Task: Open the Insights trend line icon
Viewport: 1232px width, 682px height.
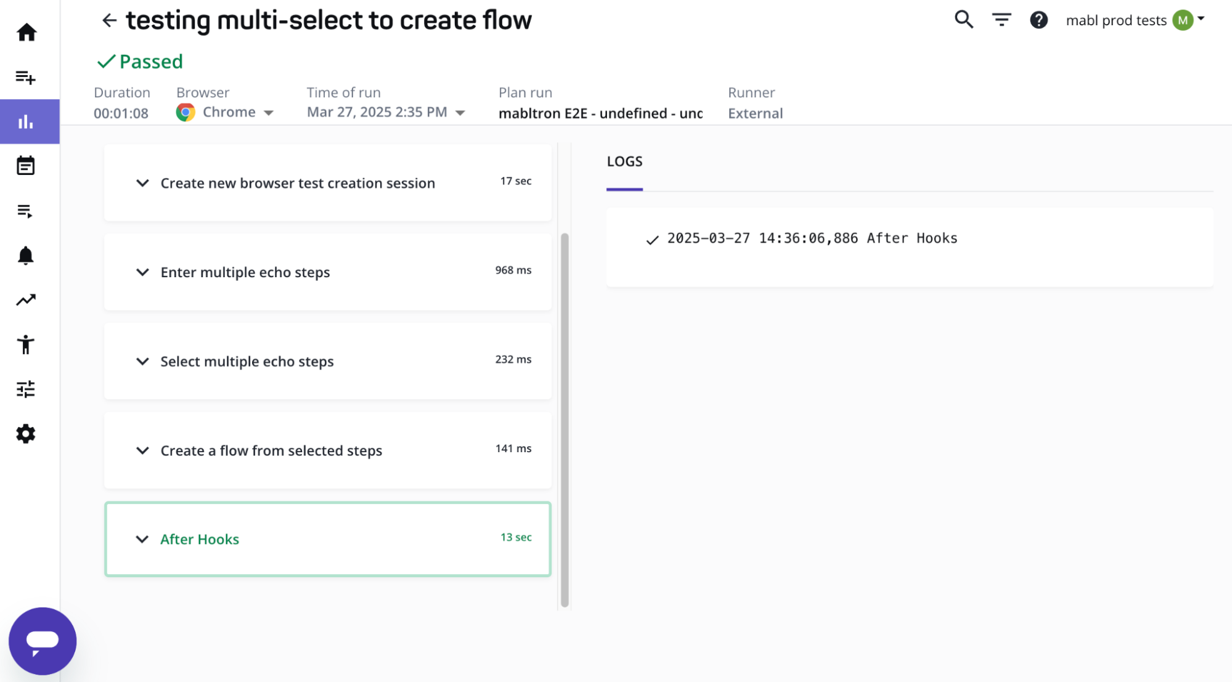Action: click(26, 300)
